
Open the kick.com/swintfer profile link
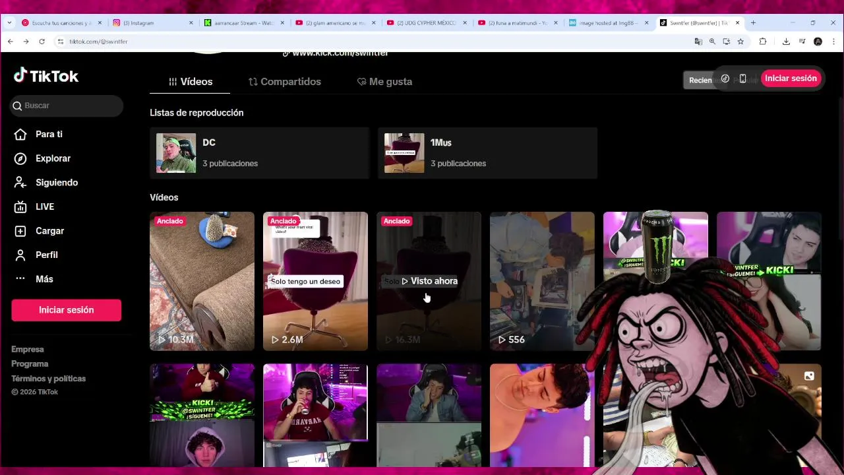click(x=336, y=53)
